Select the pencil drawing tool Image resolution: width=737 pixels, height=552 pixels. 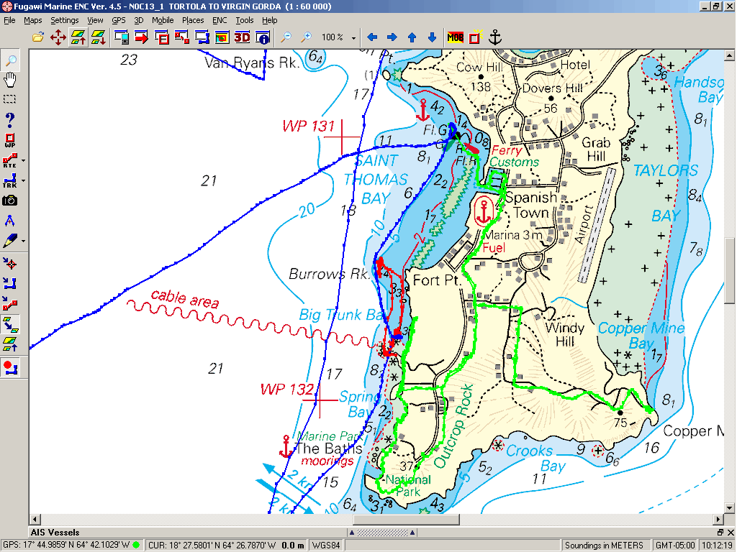click(x=10, y=241)
